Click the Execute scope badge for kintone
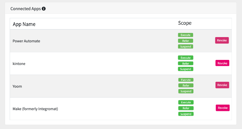 [186, 58]
